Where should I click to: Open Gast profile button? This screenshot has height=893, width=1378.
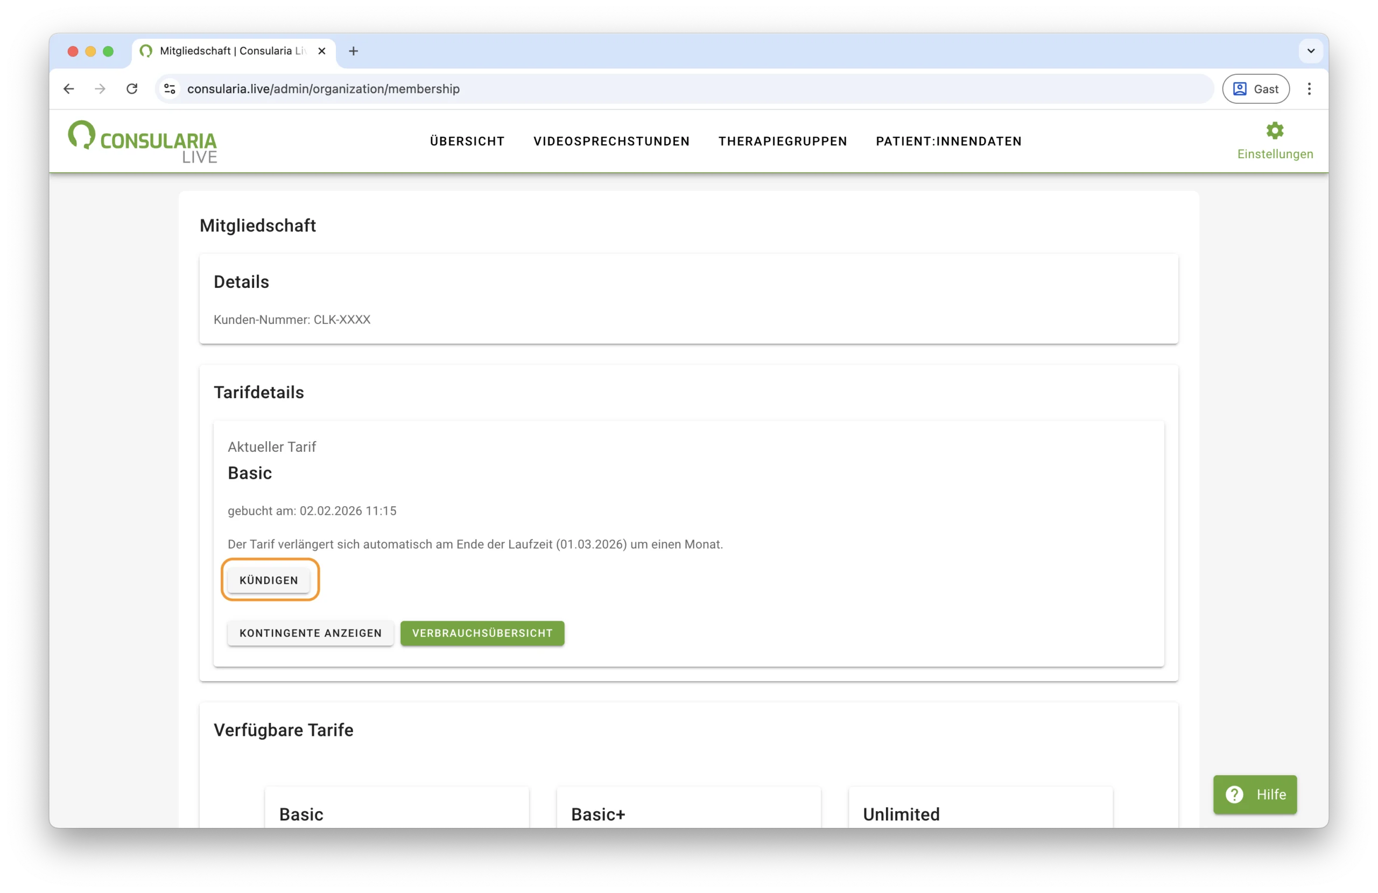point(1255,89)
